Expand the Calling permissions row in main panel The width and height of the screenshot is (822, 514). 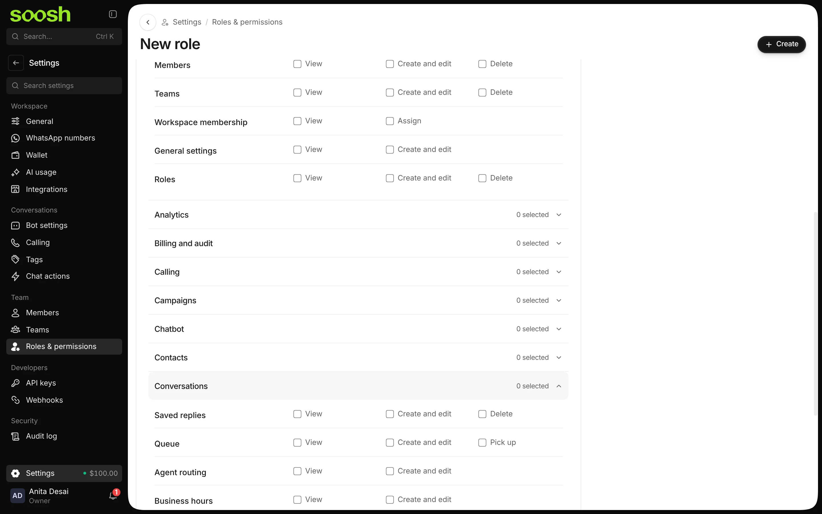pos(358,272)
